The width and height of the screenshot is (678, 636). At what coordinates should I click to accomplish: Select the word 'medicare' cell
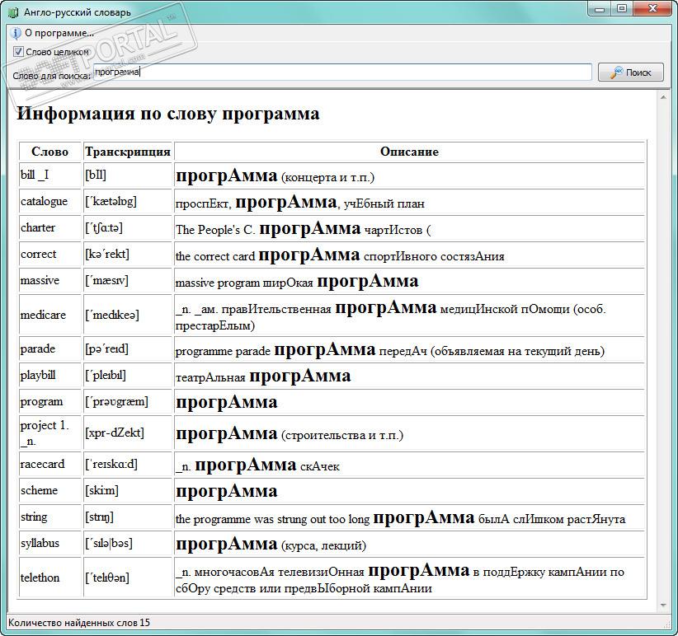tap(50, 316)
